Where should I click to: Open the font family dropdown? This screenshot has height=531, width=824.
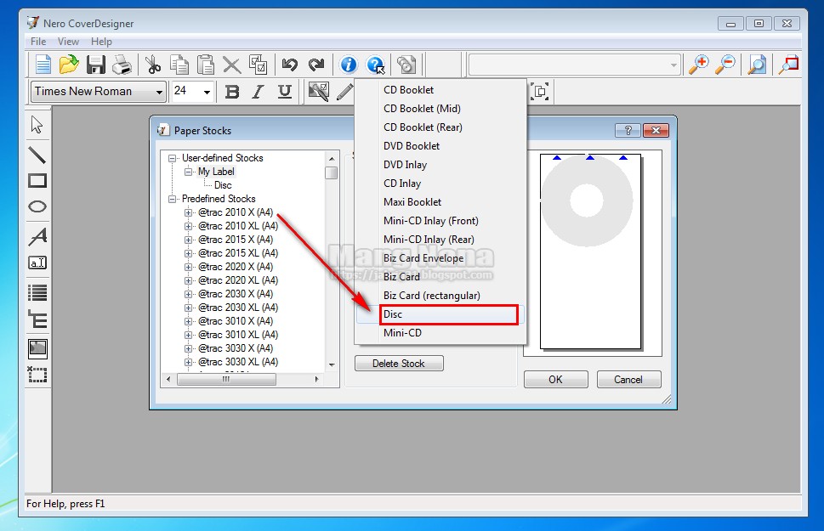[160, 91]
